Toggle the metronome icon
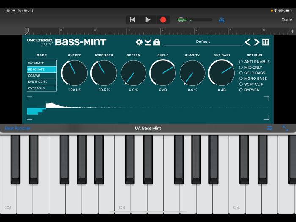This screenshot has height=222, width=296. (222, 19)
